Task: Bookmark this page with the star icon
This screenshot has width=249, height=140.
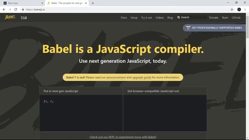Action: pyautogui.click(x=232, y=9)
